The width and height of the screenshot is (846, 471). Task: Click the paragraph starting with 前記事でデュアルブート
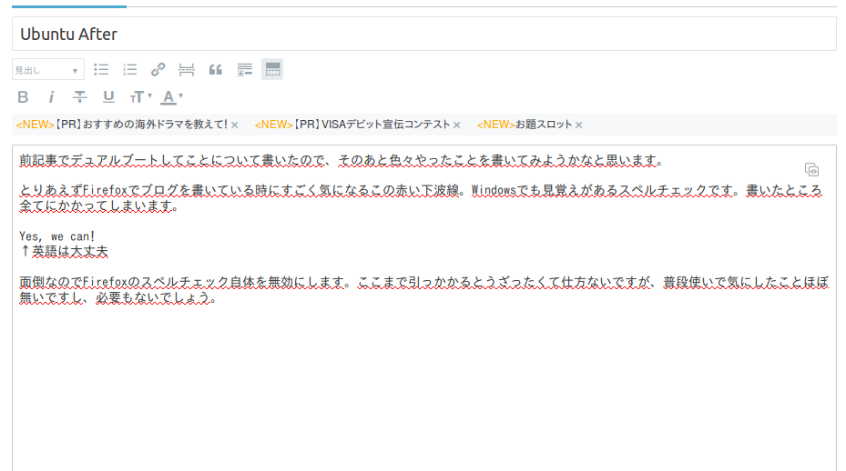341,160
